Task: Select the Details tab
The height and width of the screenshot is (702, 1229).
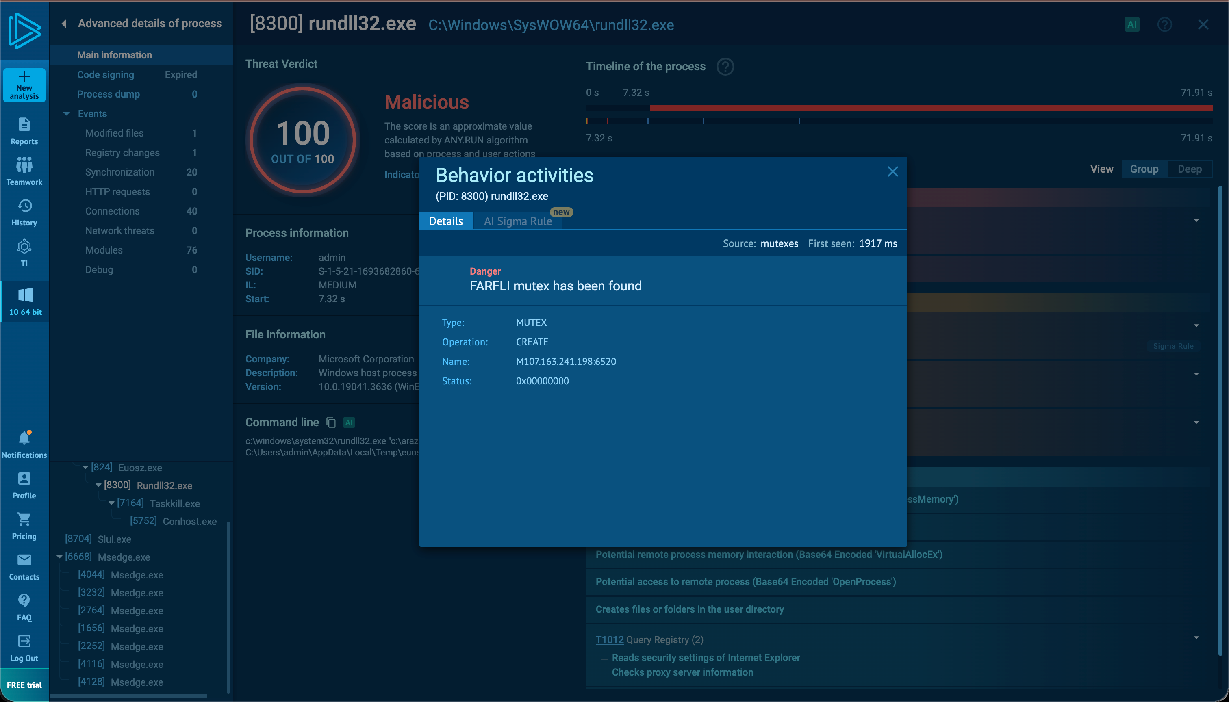Action: click(446, 221)
